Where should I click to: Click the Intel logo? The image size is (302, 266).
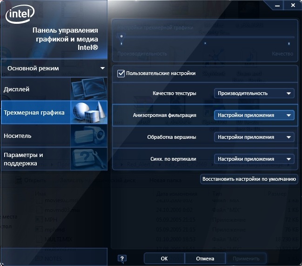(20, 14)
